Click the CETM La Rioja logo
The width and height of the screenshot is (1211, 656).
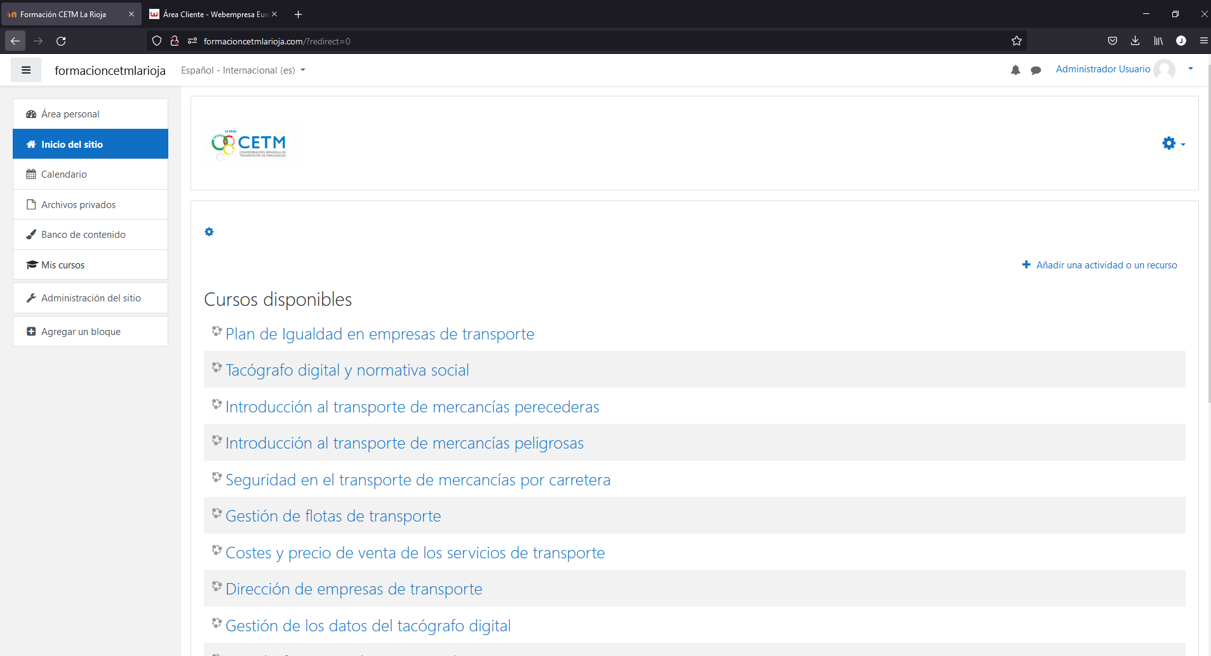(250, 144)
